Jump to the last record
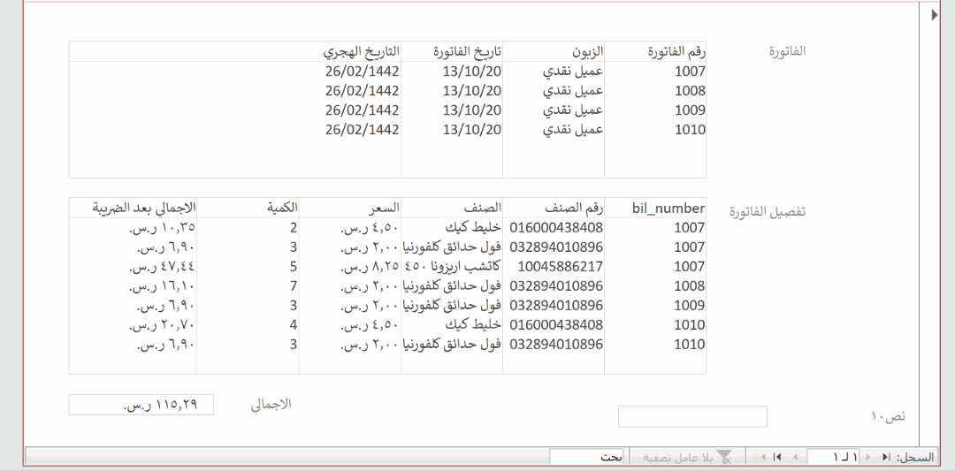The width and height of the screenshot is (955, 471). 777,459
